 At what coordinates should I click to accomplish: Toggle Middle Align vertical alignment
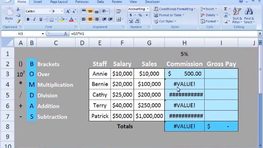pos(90,11)
